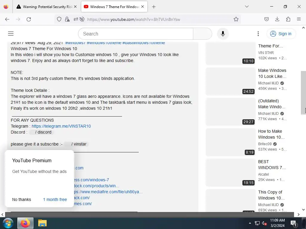Screen dimensions: 306x229
Task: Dismiss YouTube Premium popup with No thanks
Action: 22,199
